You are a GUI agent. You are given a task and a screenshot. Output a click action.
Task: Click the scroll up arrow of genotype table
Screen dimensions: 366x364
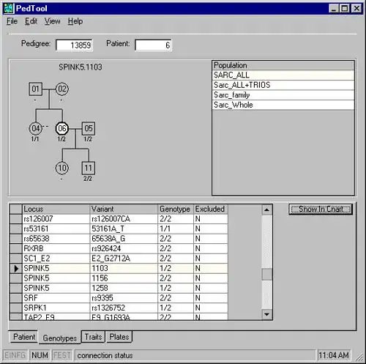pos(266,209)
